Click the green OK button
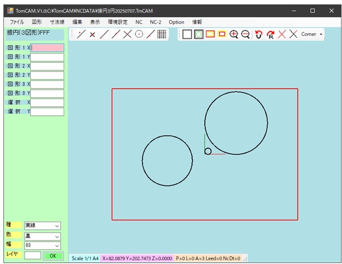 [53, 256]
